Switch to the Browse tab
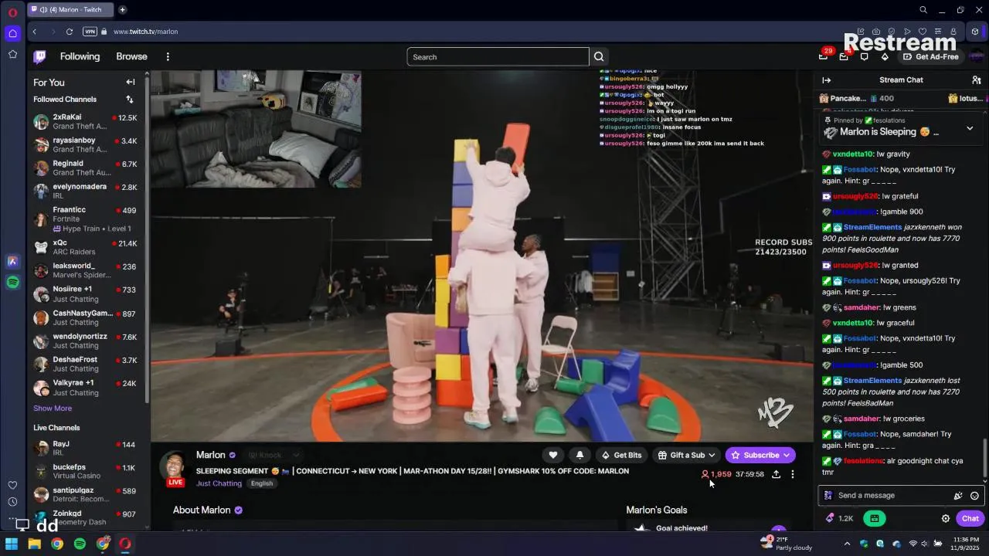The image size is (989, 556). click(131, 56)
